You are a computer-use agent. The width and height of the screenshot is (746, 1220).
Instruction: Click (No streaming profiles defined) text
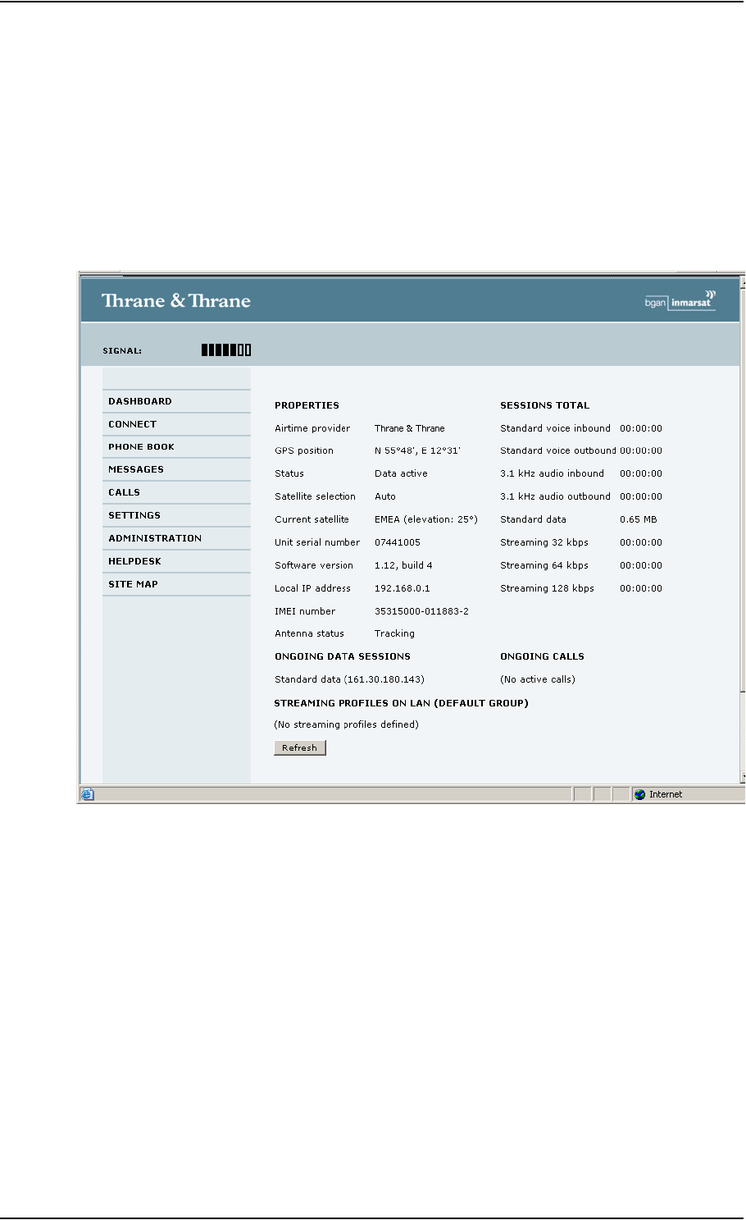point(346,724)
